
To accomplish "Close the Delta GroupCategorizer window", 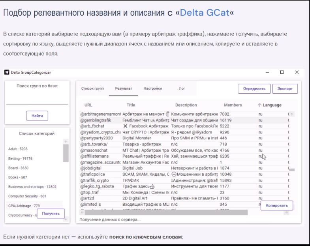I will click(x=297, y=72).
